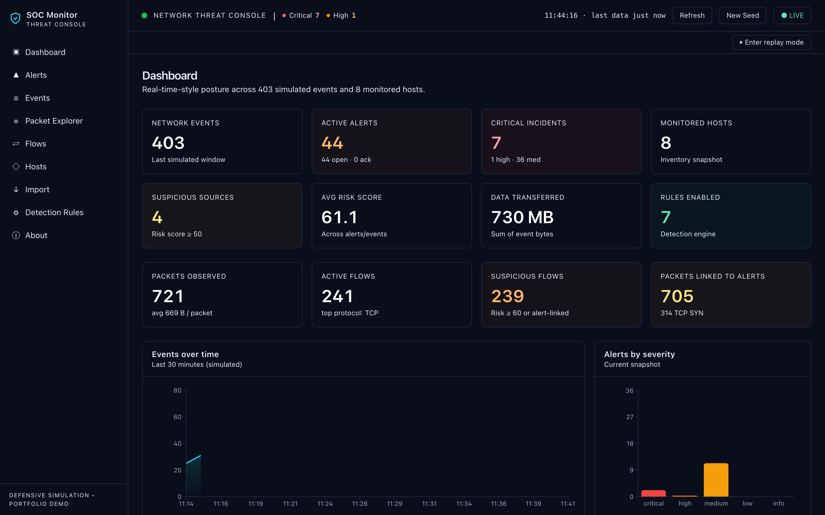This screenshot has height=515, width=825.
Task: Refresh the threat console data
Action: [x=692, y=15]
